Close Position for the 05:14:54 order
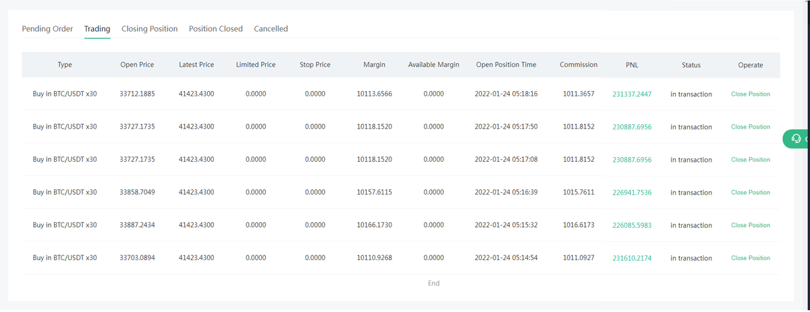This screenshot has height=312, width=810. click(x=751, y=258)
